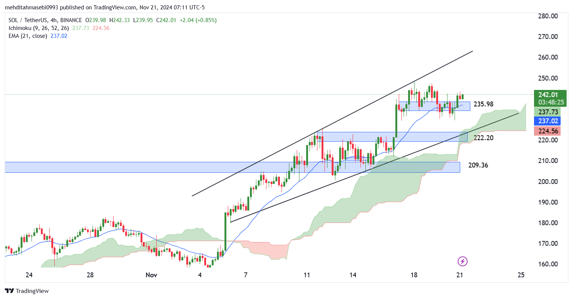
Task: Select the upper channel trendline
Action: [332, 123]
